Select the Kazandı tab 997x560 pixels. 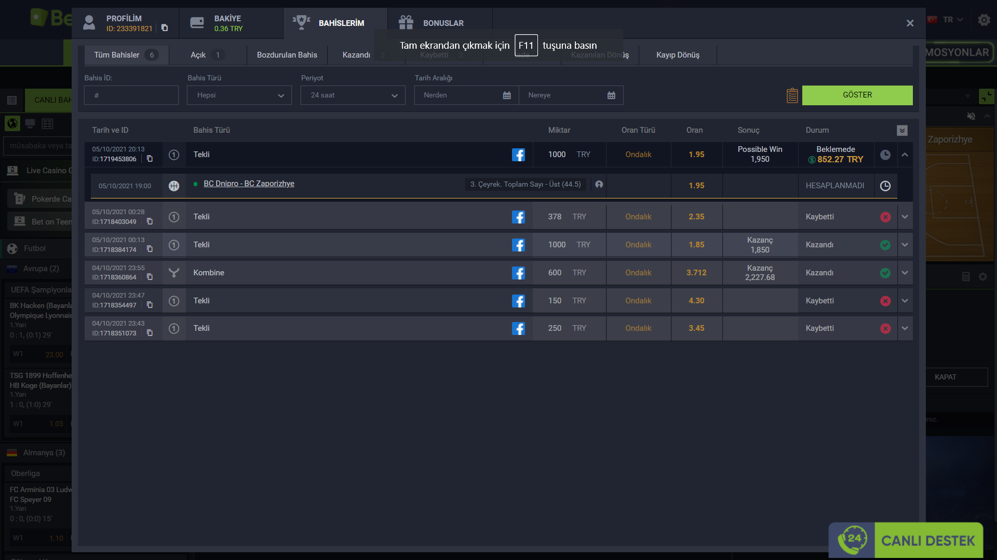[366, 55]
